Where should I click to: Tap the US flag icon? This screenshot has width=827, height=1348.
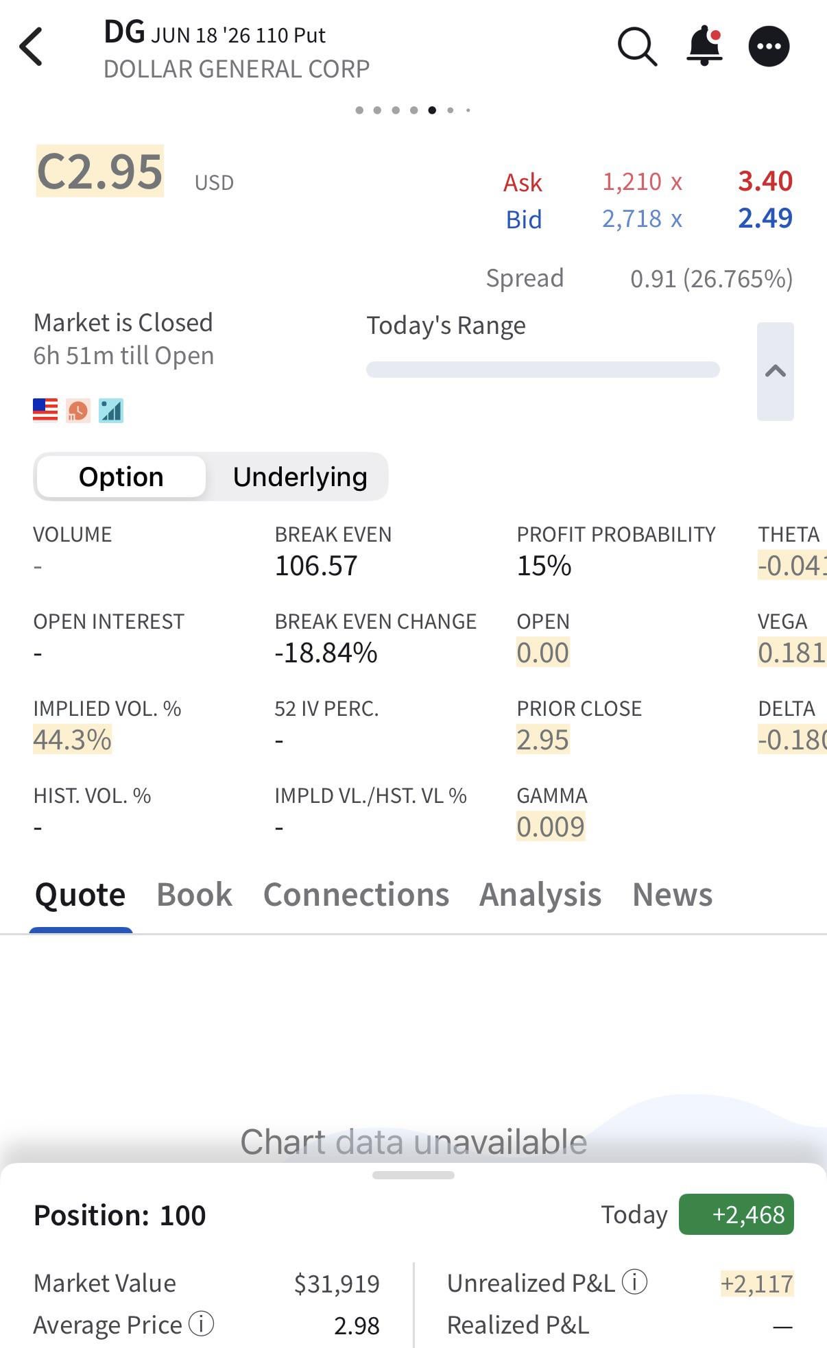coord(45,411)
